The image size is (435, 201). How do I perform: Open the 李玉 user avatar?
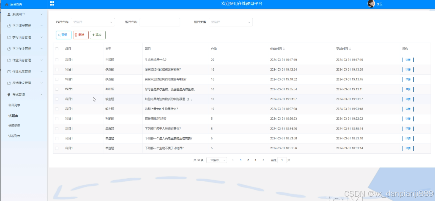coord(371,4)
